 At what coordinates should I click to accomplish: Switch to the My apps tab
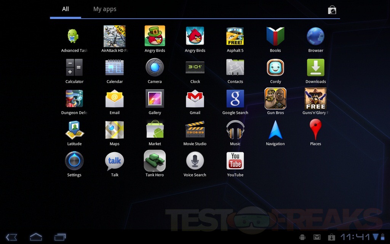pos(105,9)
